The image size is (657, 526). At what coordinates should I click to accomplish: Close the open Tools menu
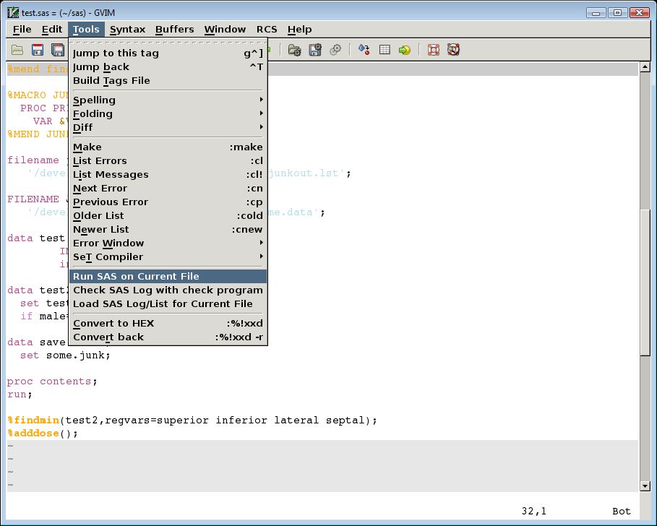click(86, 30)
